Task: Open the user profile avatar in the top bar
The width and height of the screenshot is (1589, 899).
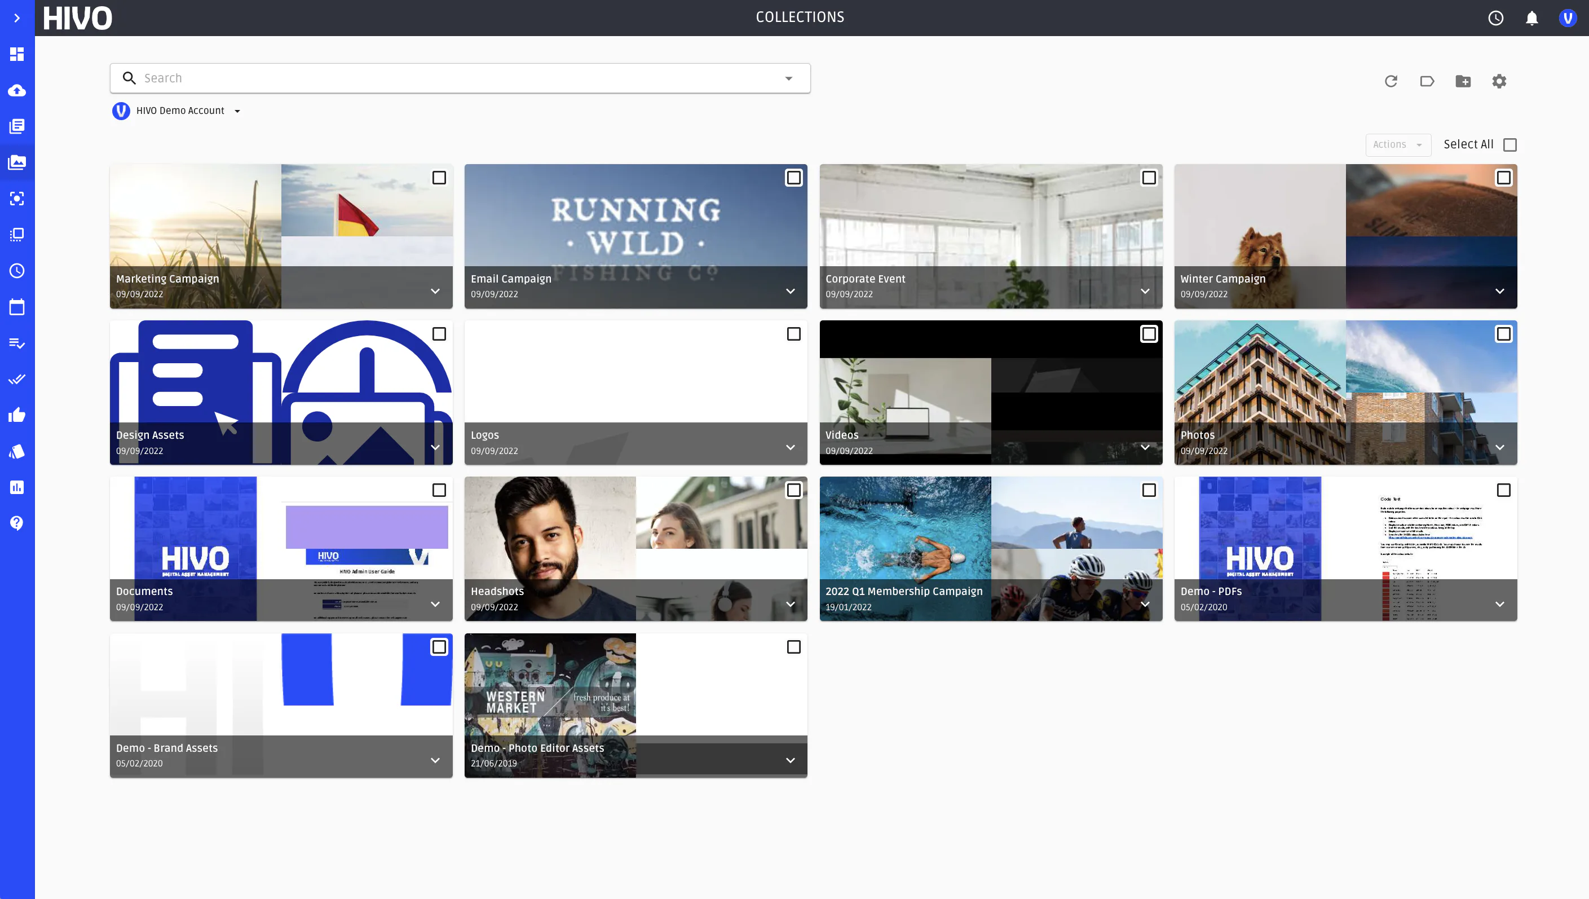Action: point(1568,18)
